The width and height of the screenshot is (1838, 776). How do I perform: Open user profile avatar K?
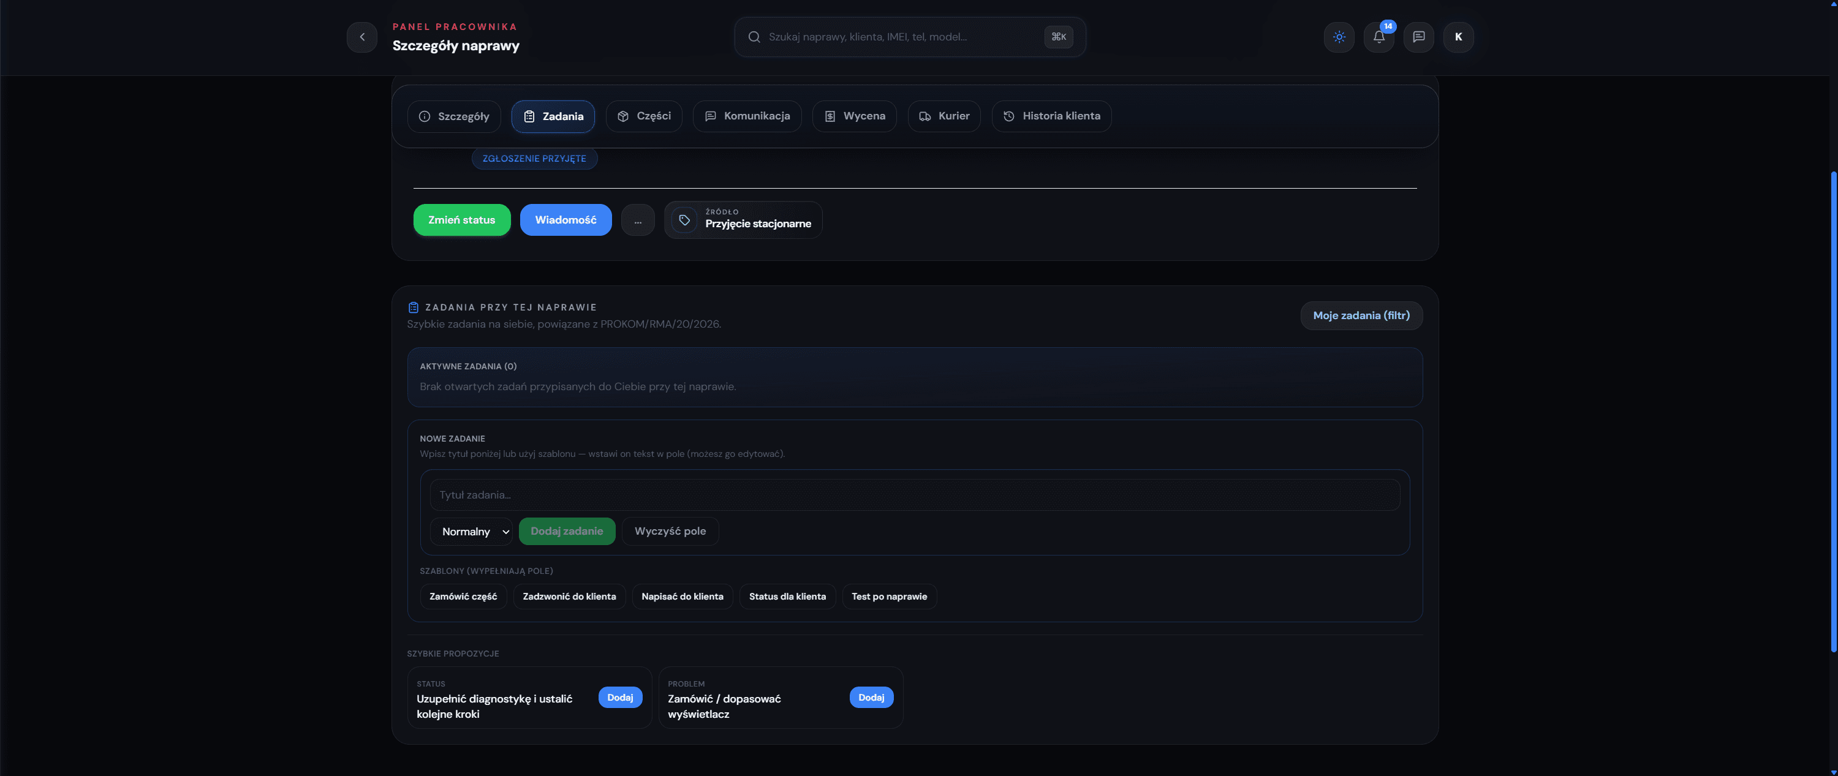click(x=1458, y=37)
